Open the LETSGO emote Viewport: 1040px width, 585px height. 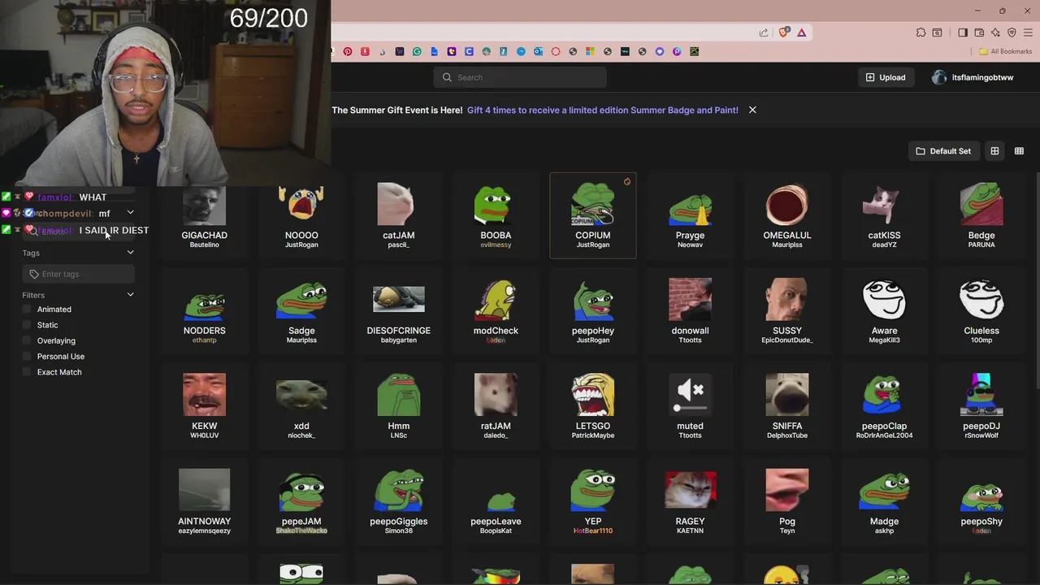(x=593, y=406)
